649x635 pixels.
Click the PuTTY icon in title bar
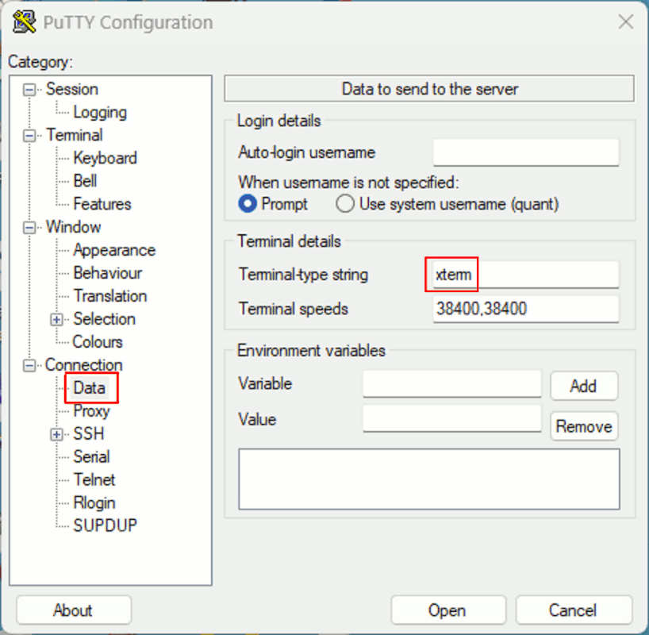(24, 22)
